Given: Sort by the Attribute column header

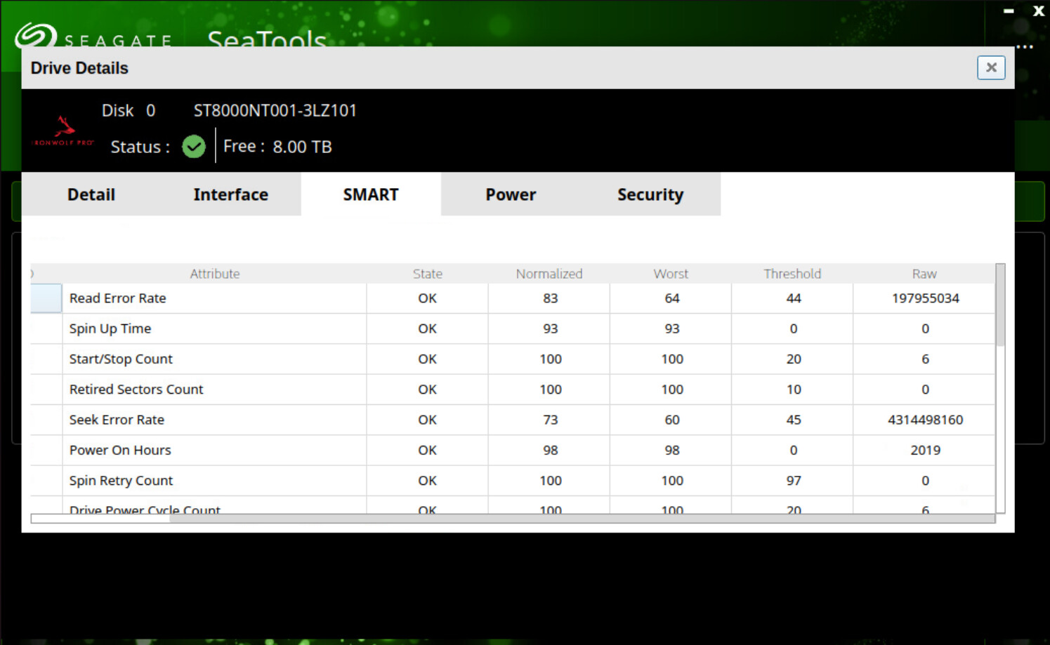Looking at the screenshot, I should [x=214, y=274].
